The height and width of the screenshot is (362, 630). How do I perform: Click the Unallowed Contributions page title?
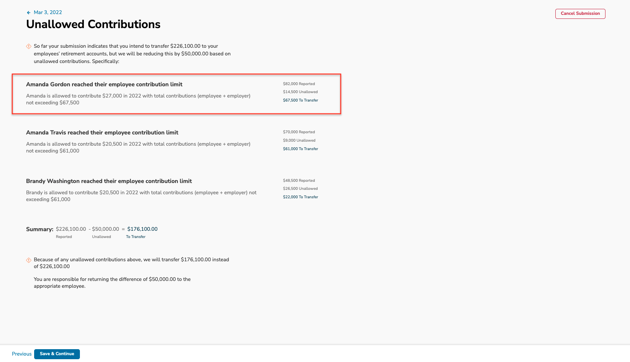coord(93,24)
